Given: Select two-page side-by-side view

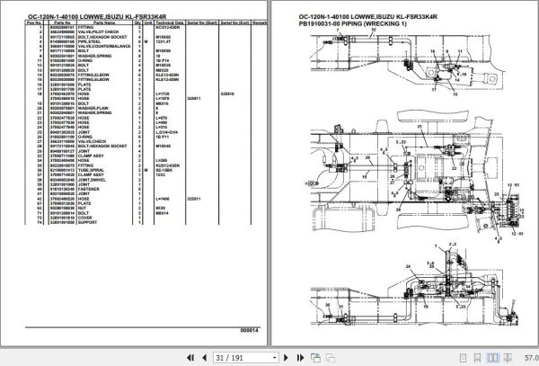Looking at the screenshot, I should tap(492, 358).
